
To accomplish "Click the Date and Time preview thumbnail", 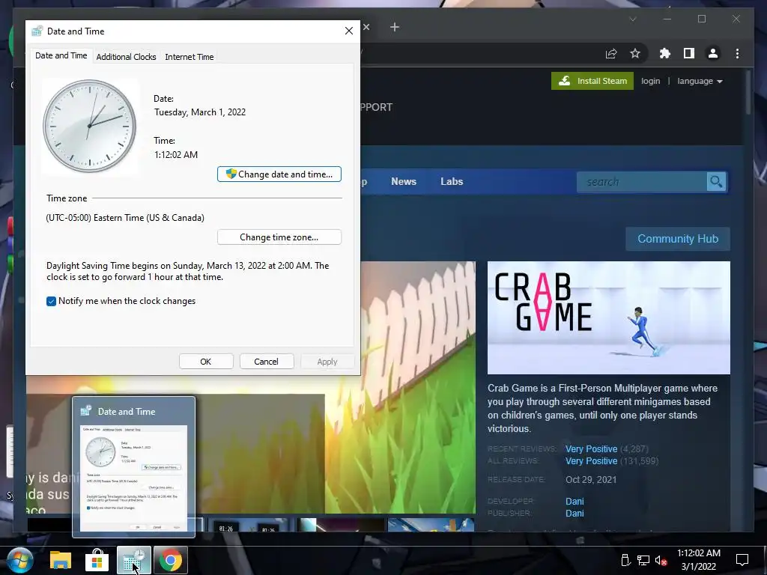I will [133, 478].
